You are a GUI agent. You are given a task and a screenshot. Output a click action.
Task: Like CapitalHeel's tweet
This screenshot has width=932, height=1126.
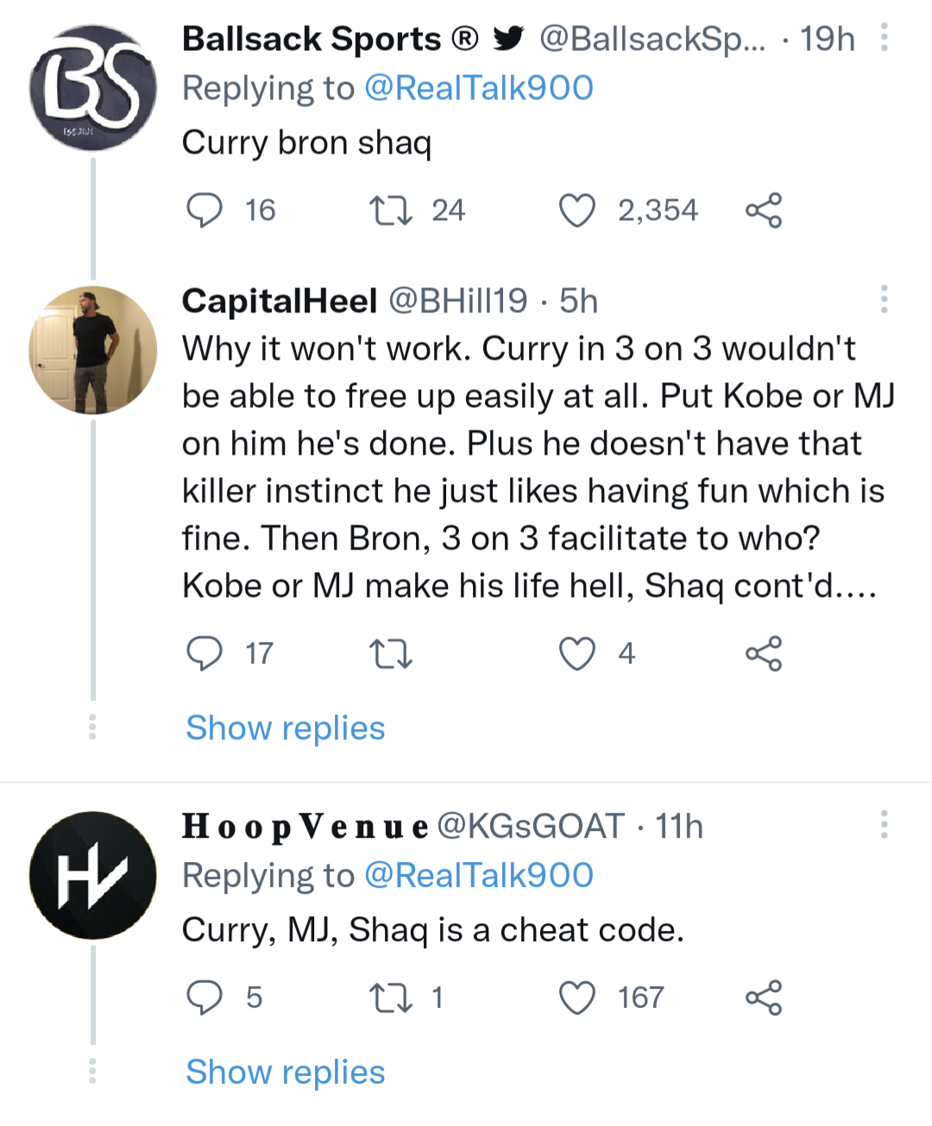point(577,654)
